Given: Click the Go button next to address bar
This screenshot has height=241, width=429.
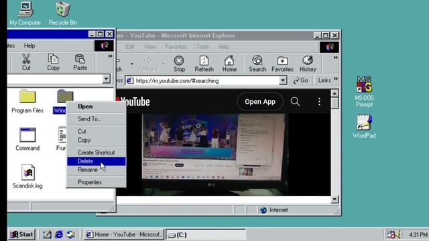Looking at the screenshot, I should point(301,80).
